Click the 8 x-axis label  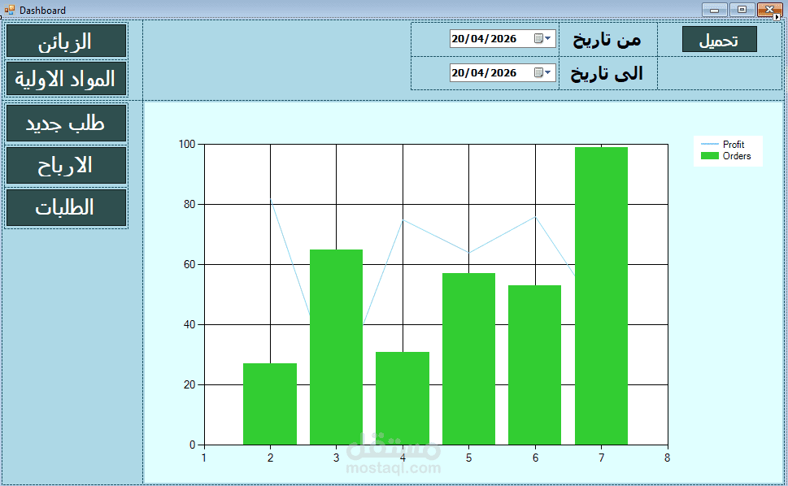click(x=668, y=458)
